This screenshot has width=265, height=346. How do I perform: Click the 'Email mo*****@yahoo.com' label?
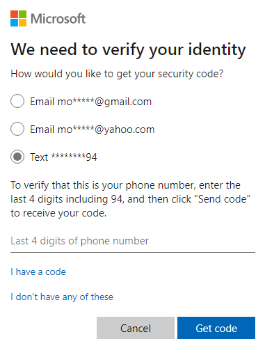(x=93, y=129)
